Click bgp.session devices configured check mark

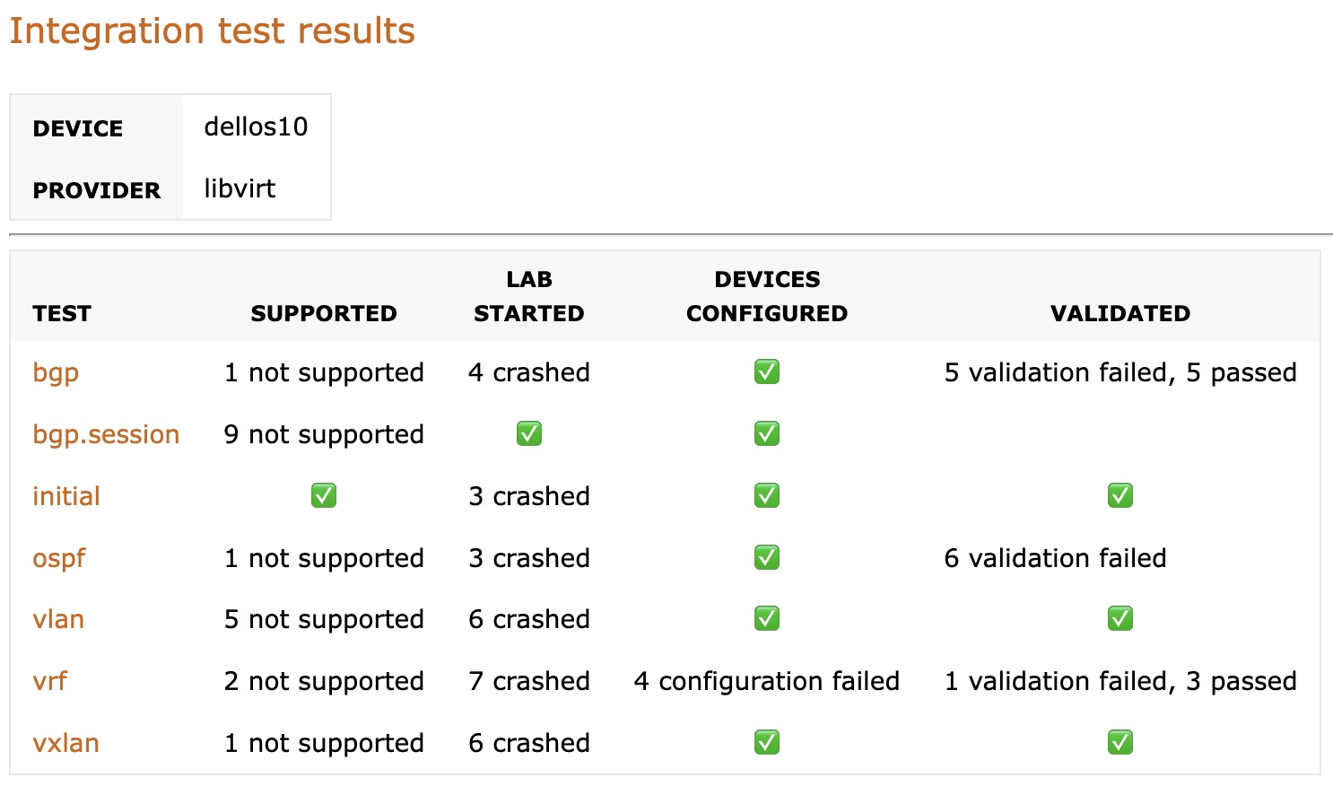coord(767,433)
